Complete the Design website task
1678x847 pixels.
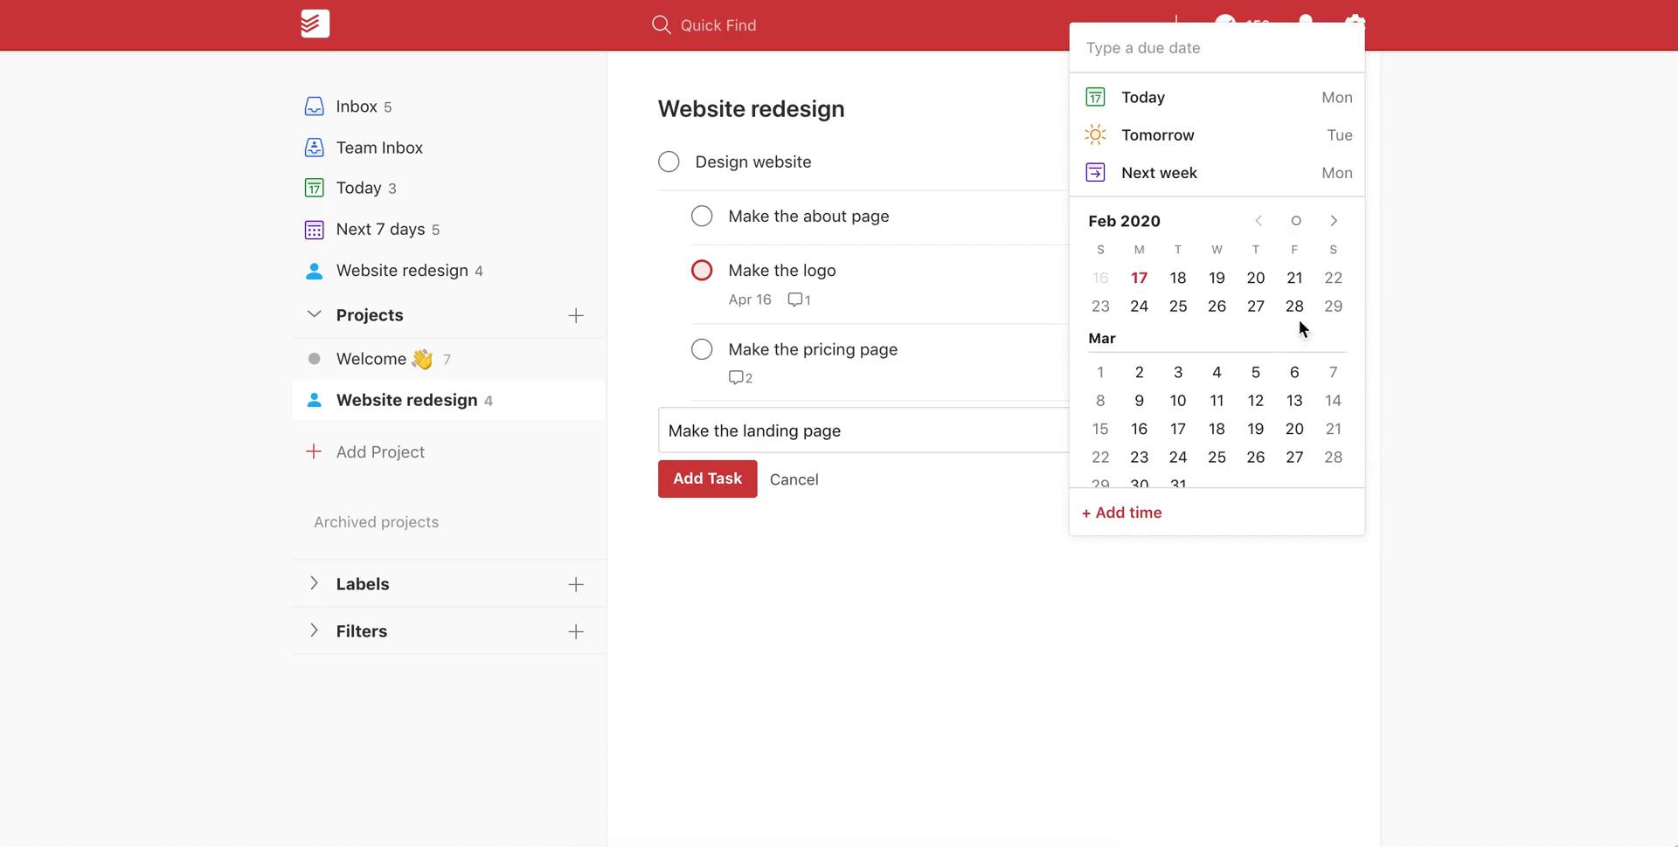point(669,162)
